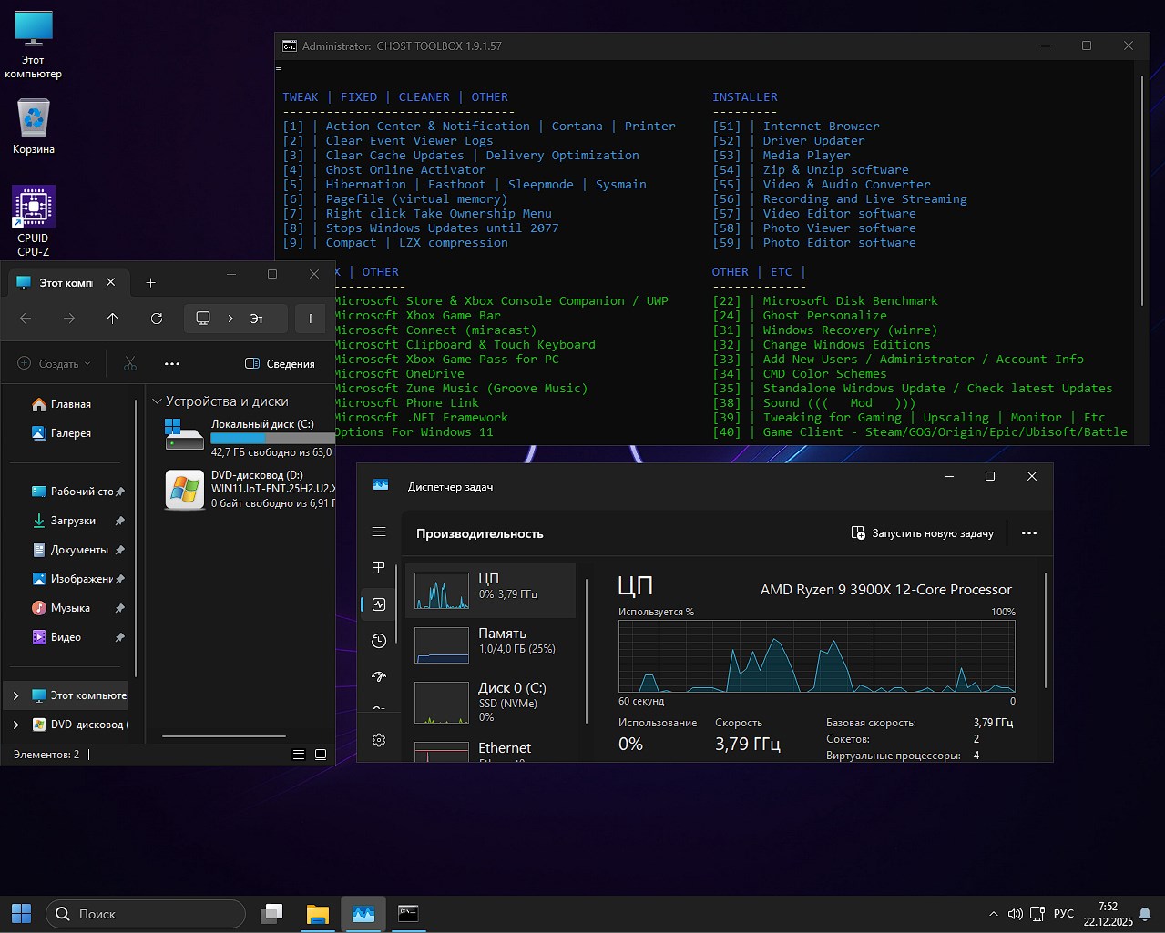1165x933 pixels.
Task: Go up one folder level in Explorer
Action: [113, 319]
